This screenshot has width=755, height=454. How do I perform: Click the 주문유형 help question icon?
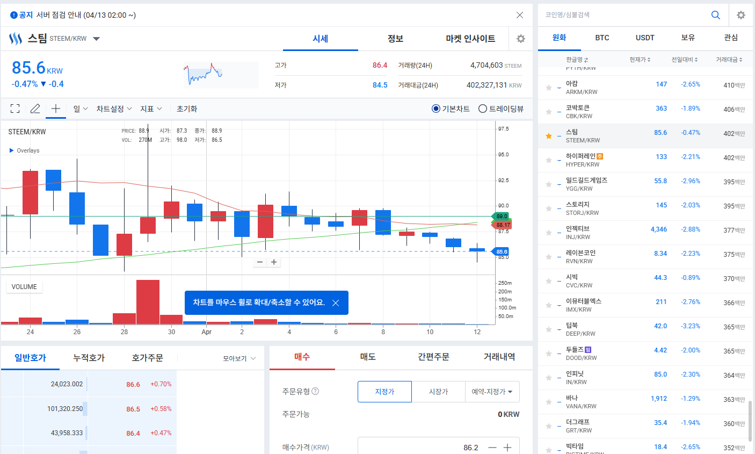click(x=315, y=391)
